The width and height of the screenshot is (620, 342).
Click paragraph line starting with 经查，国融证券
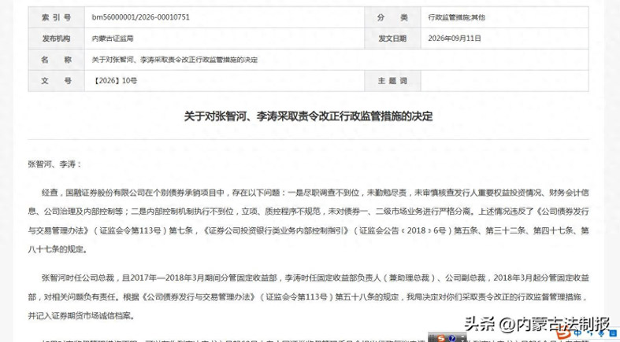(x=315, y=193)
